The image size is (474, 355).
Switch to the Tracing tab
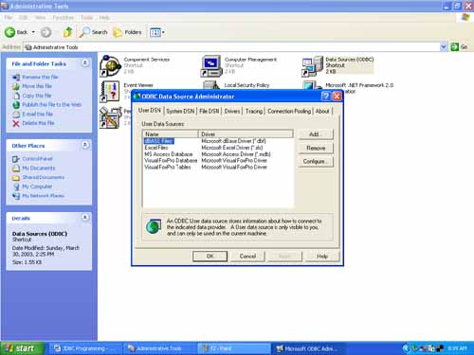tap(254, 111)
